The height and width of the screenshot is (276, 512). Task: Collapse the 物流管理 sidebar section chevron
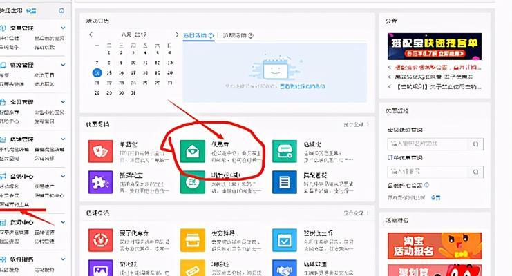[63, 65]
